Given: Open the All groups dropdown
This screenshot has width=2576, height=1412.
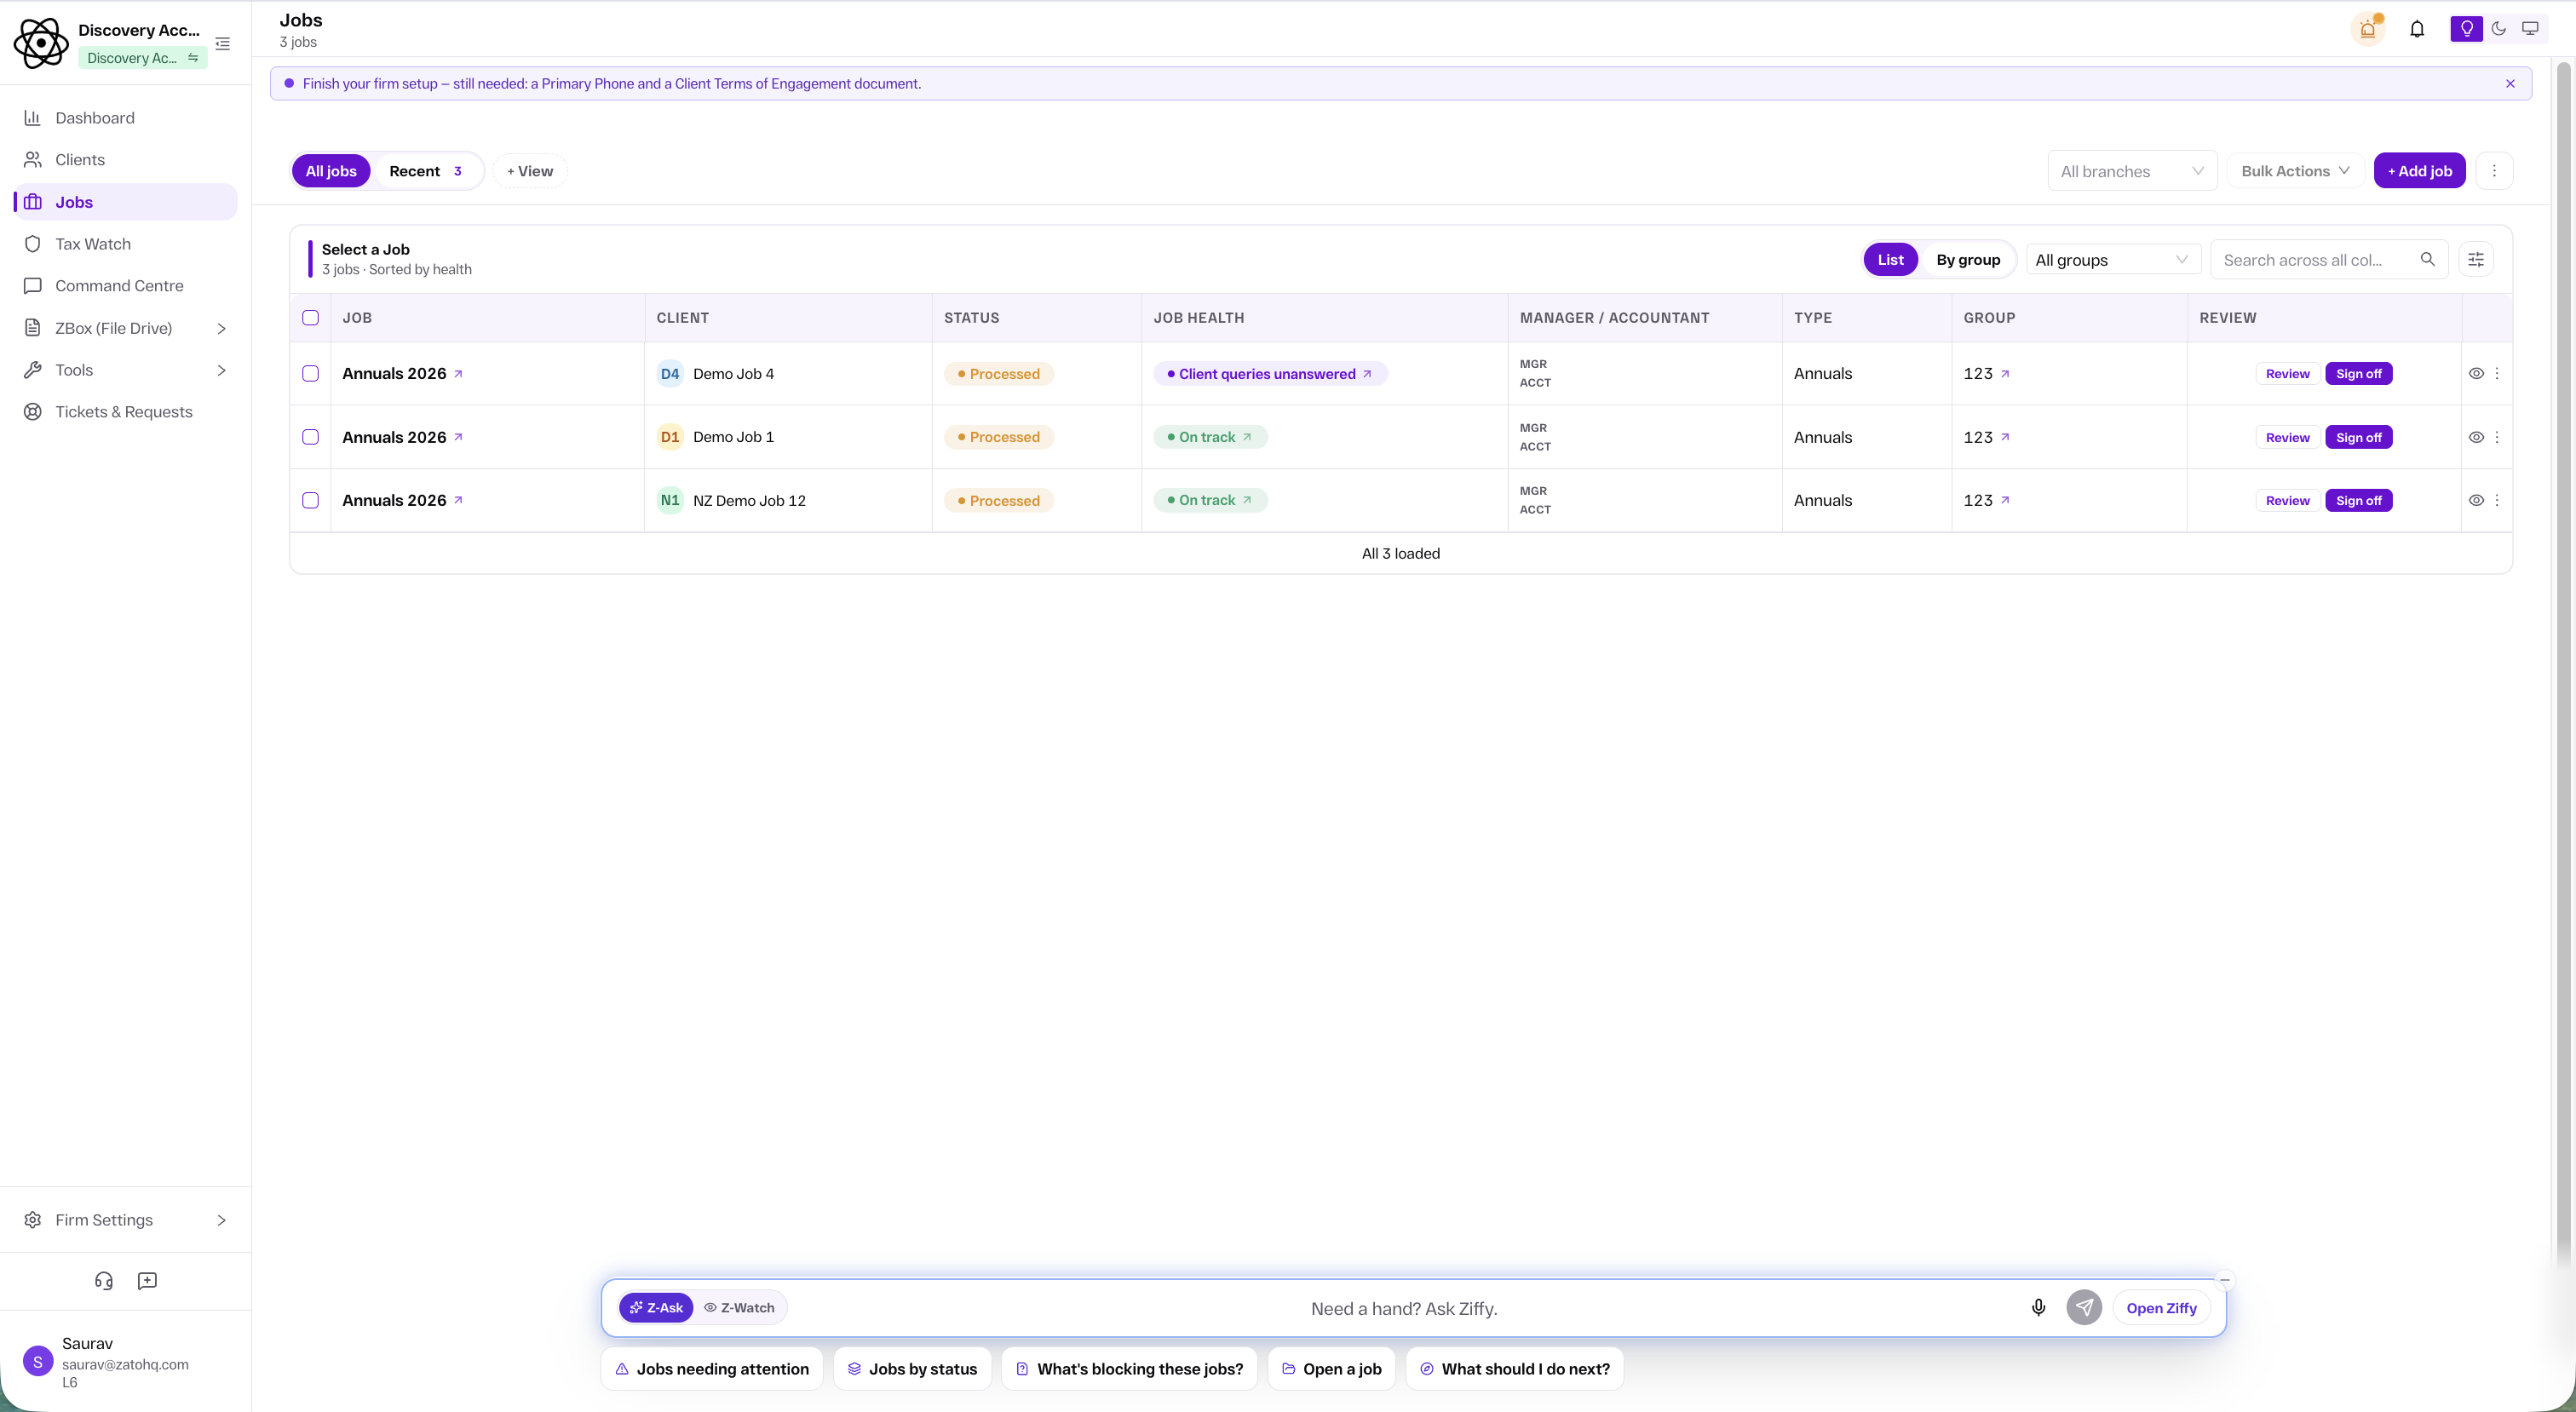Looking at the screenshot, I should tap(2113, 260).
